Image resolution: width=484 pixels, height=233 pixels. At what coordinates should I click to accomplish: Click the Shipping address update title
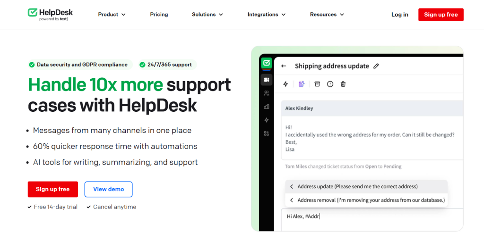coord(332,66)
